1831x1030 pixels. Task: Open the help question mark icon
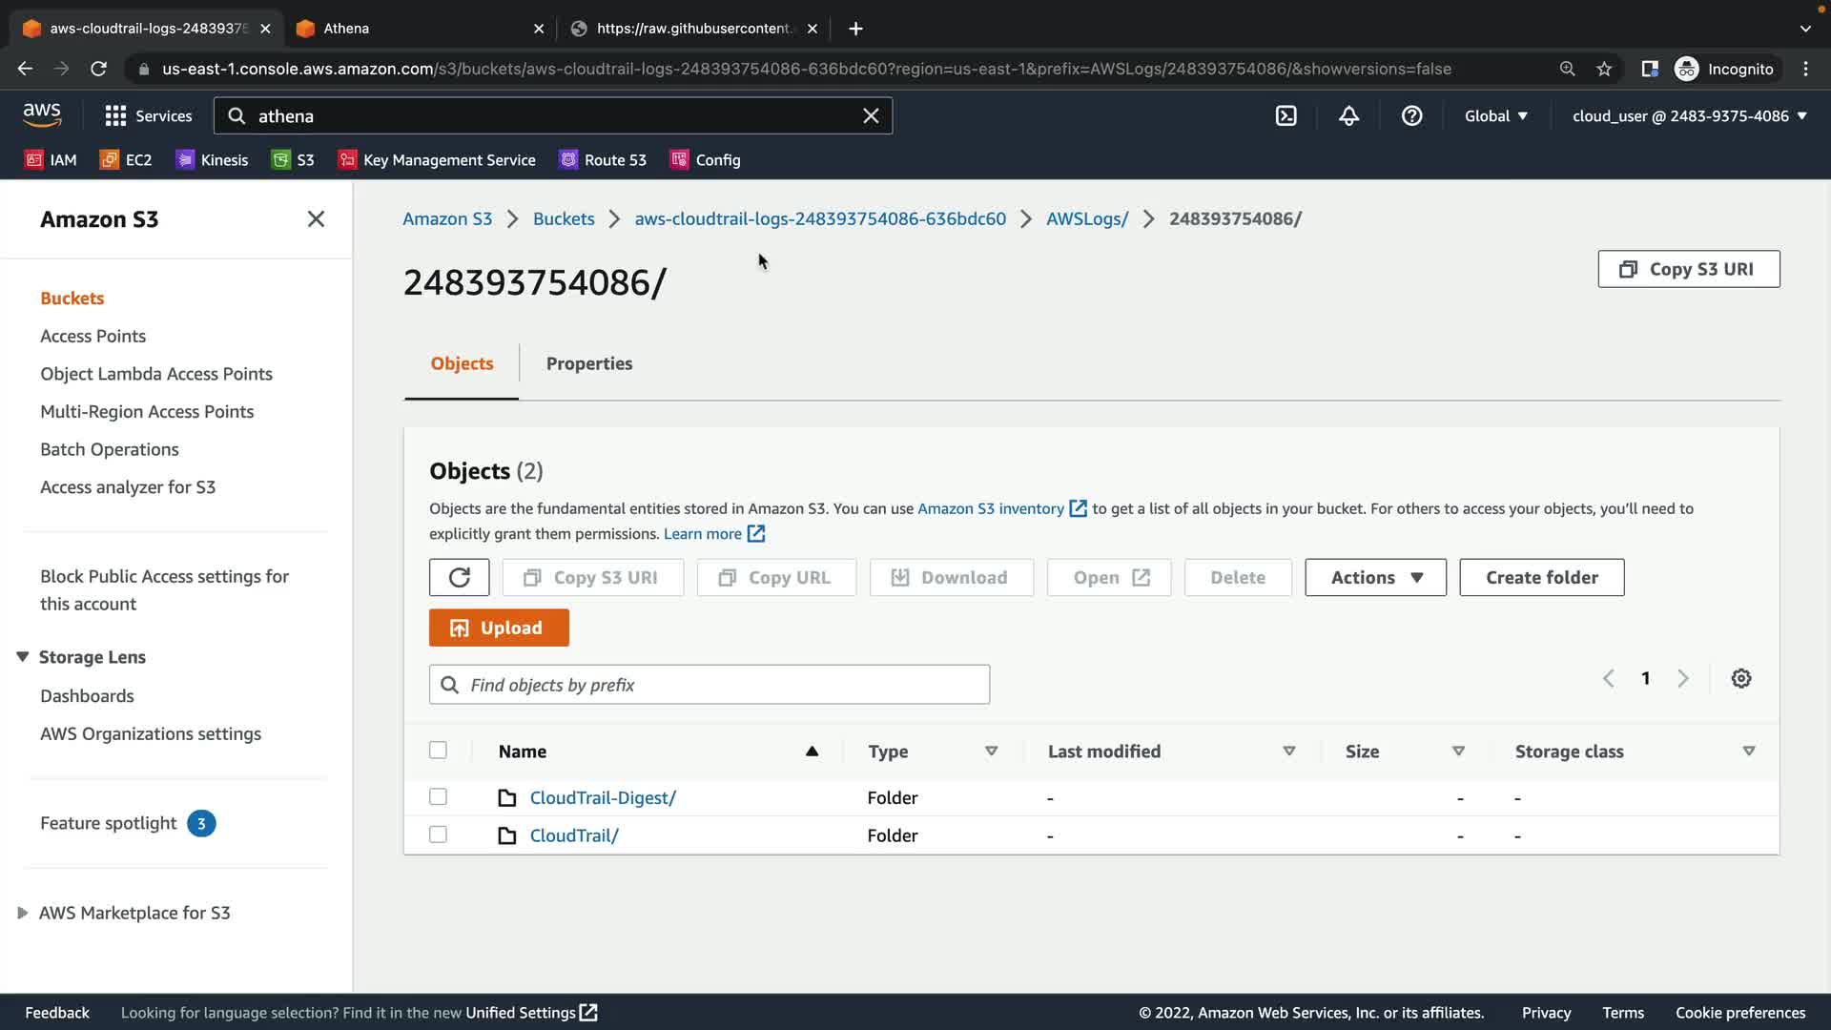click(1411, 115)
